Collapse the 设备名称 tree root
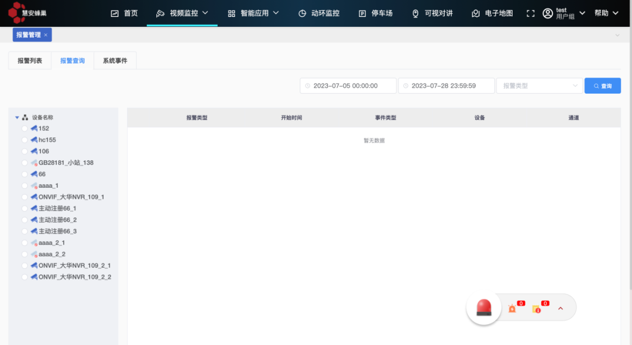This screenshot has width=632, height=345. (17, 118)
